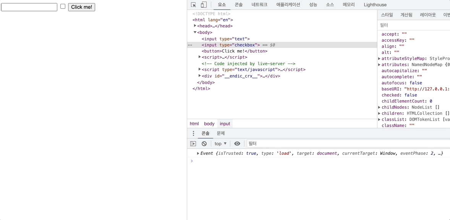The width and height of the screenshot is (450, 220).
Task: Select the html lang="en" node
Action: [213, 20]
